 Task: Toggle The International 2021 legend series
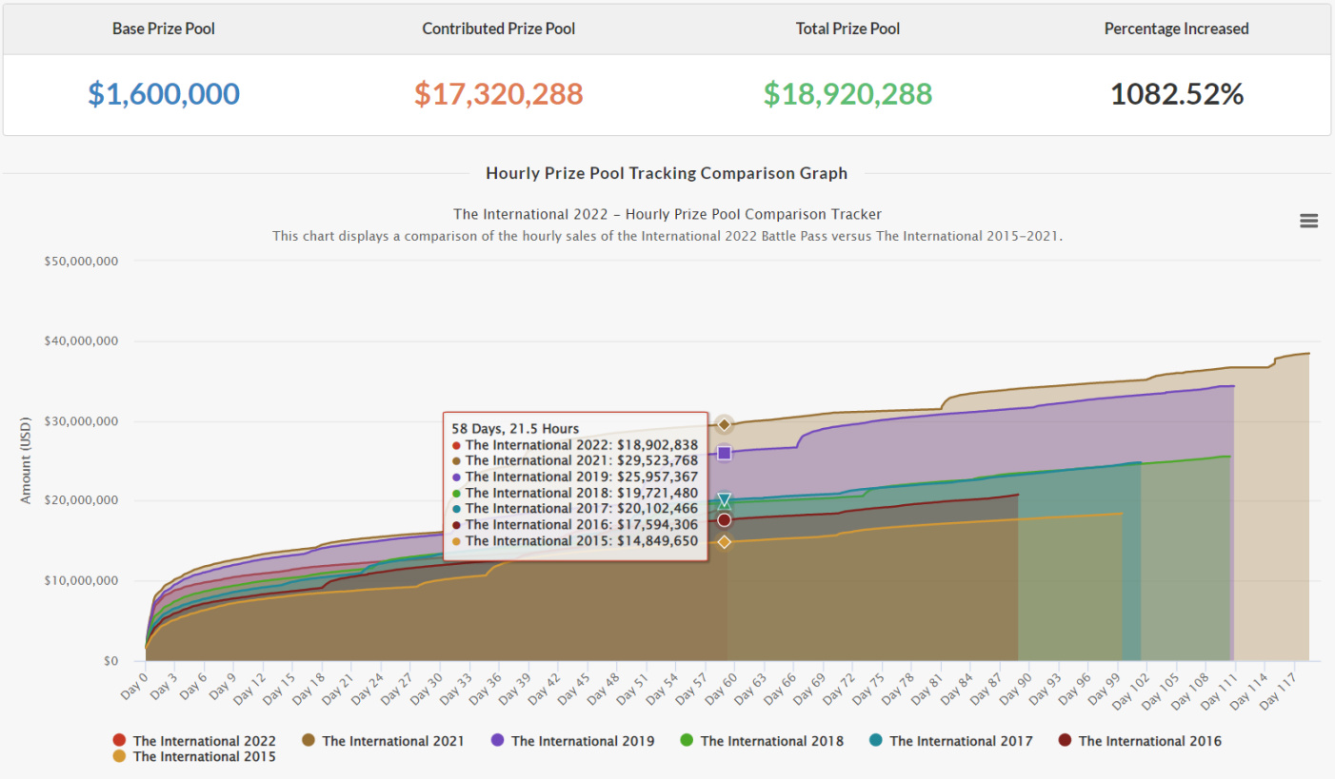(x=383, y=741)
